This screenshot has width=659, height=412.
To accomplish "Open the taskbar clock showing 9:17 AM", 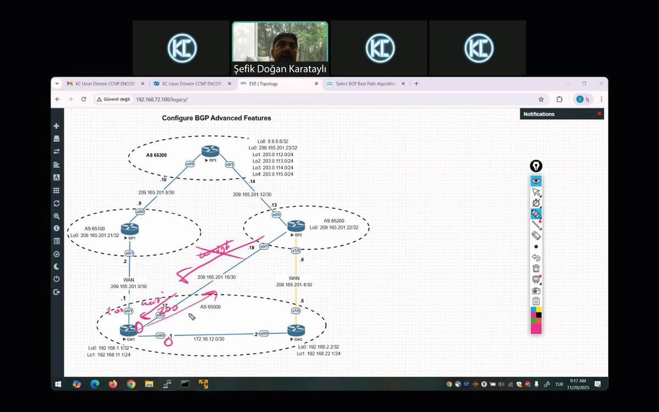I will (x=578, y=383).
